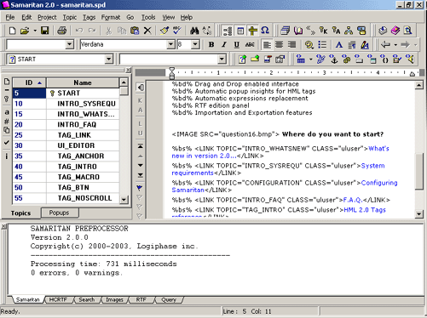Image resolution: width=427 pixels, height=318 pixels.
Task: Open the font size dropdown
Action: (x=195, y=44)
